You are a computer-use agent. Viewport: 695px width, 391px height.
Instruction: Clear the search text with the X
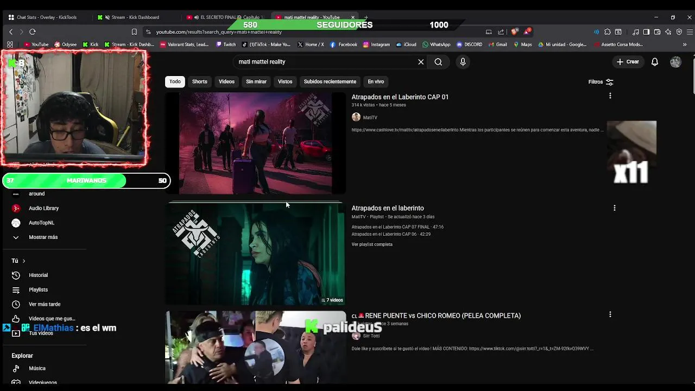(x=421, y=62)
